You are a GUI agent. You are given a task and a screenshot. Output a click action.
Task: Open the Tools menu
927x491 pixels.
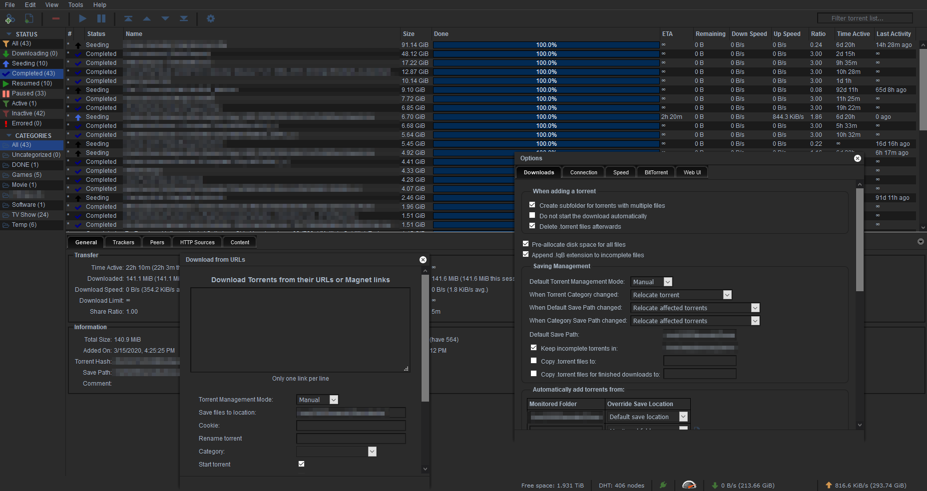(75, 5)
